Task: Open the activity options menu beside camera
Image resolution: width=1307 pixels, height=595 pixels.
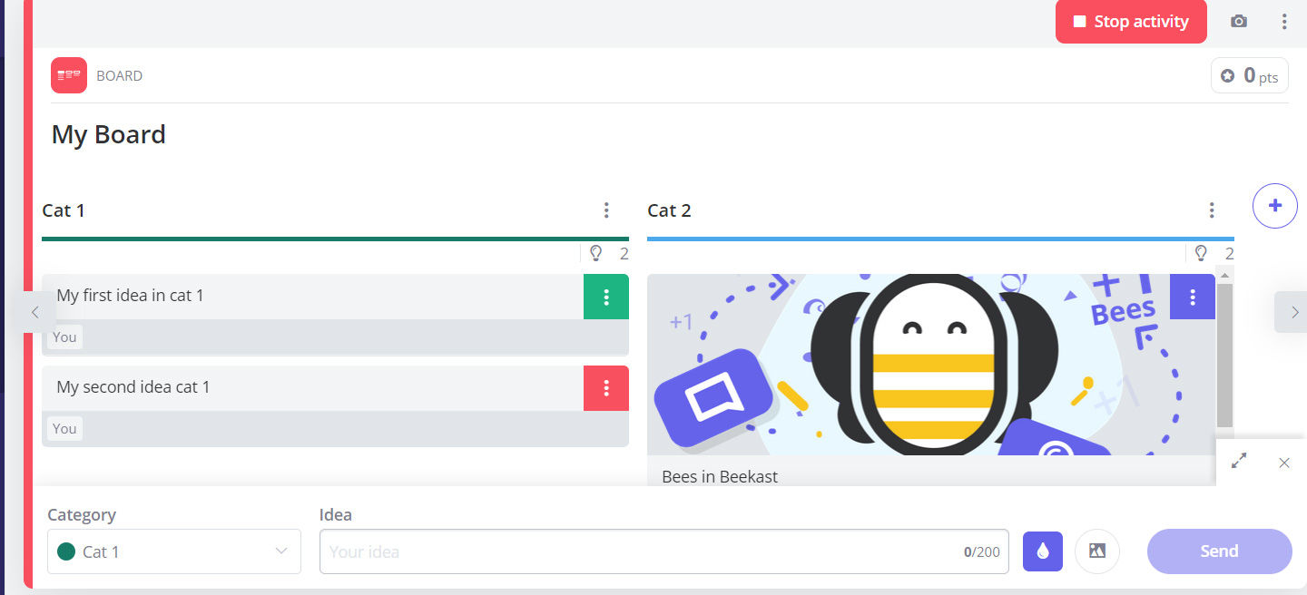Action: tap(1284, 22)
